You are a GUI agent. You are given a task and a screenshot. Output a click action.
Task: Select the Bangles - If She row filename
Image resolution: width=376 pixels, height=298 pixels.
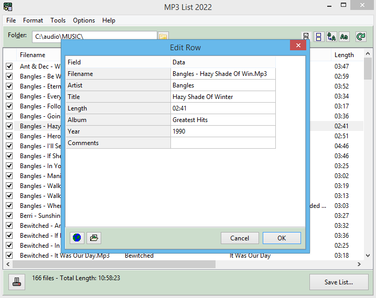40,156
